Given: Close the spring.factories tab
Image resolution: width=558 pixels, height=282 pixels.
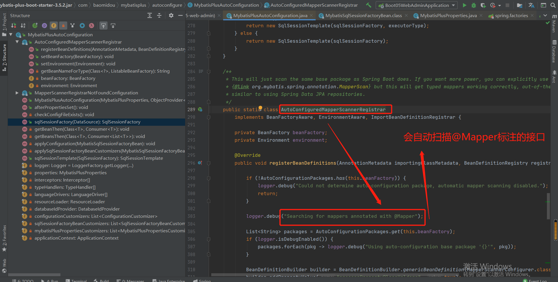Looking at the screenshot, I should click(532, 15).
